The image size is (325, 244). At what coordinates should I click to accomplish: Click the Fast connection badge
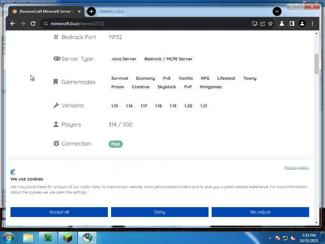coord(116,144)
